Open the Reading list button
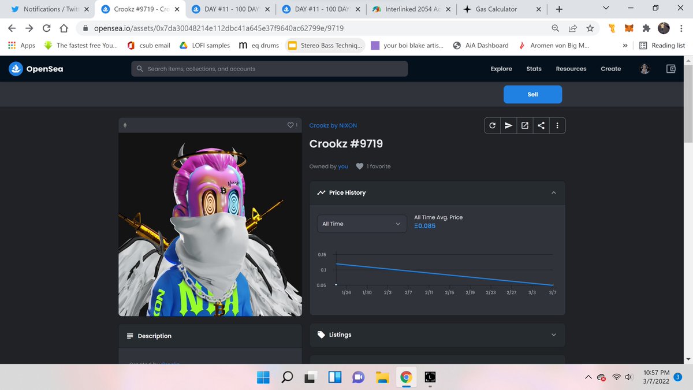This screenshot has height=390, width=693. (x=662, y=45)
